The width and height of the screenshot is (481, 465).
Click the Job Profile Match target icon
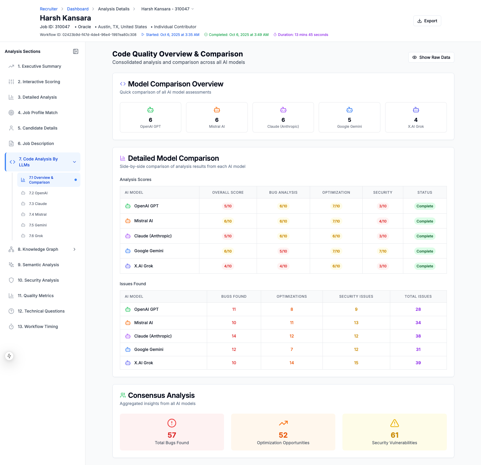11,113
